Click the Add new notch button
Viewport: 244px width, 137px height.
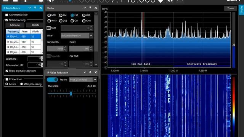point(15,25)
